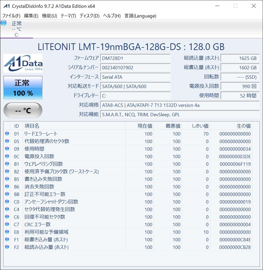Click the A1Data since 1994 logo

(x=23, y=63)
